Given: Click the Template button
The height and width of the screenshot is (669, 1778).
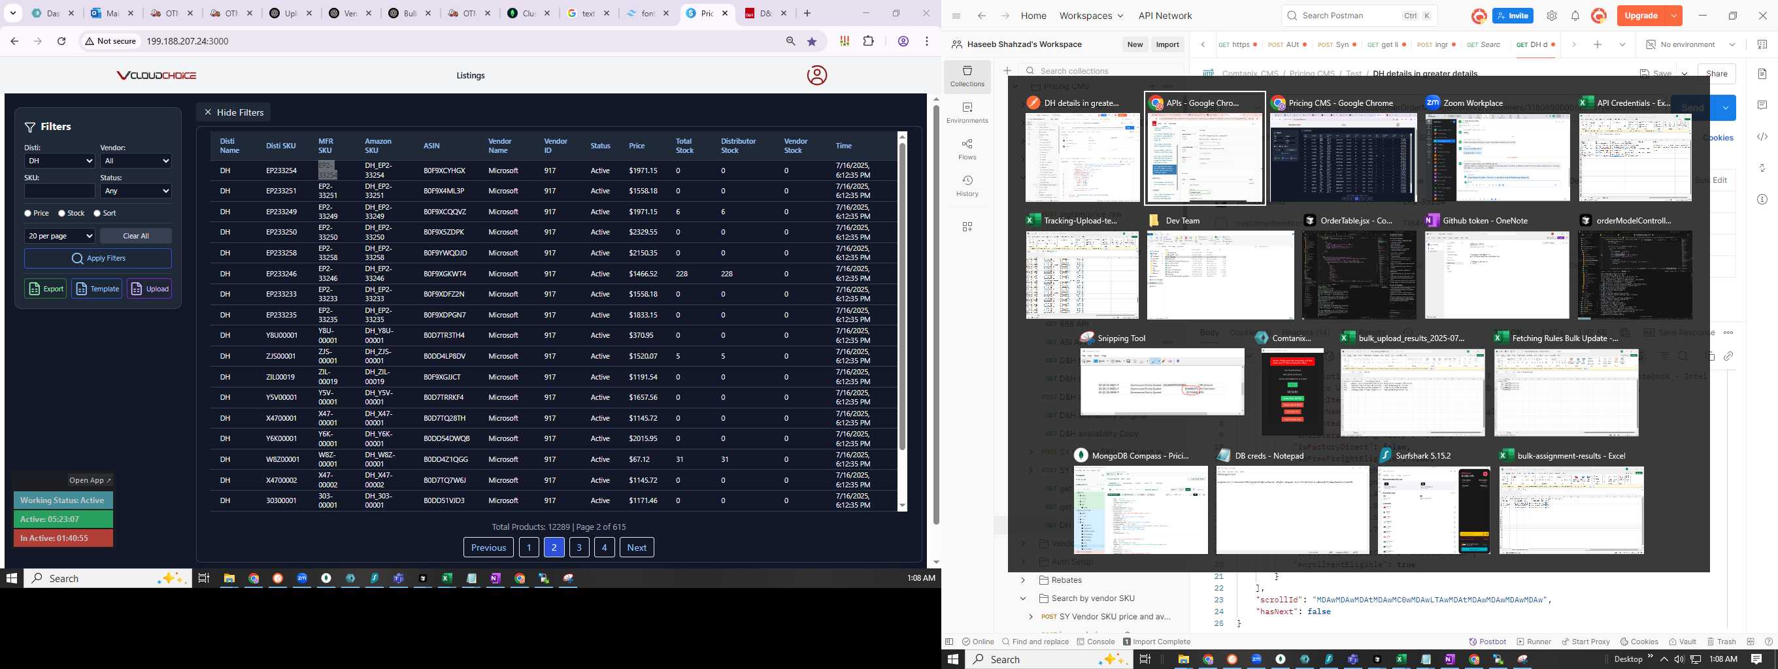Looking at the screenshot, I should [97, 289].
